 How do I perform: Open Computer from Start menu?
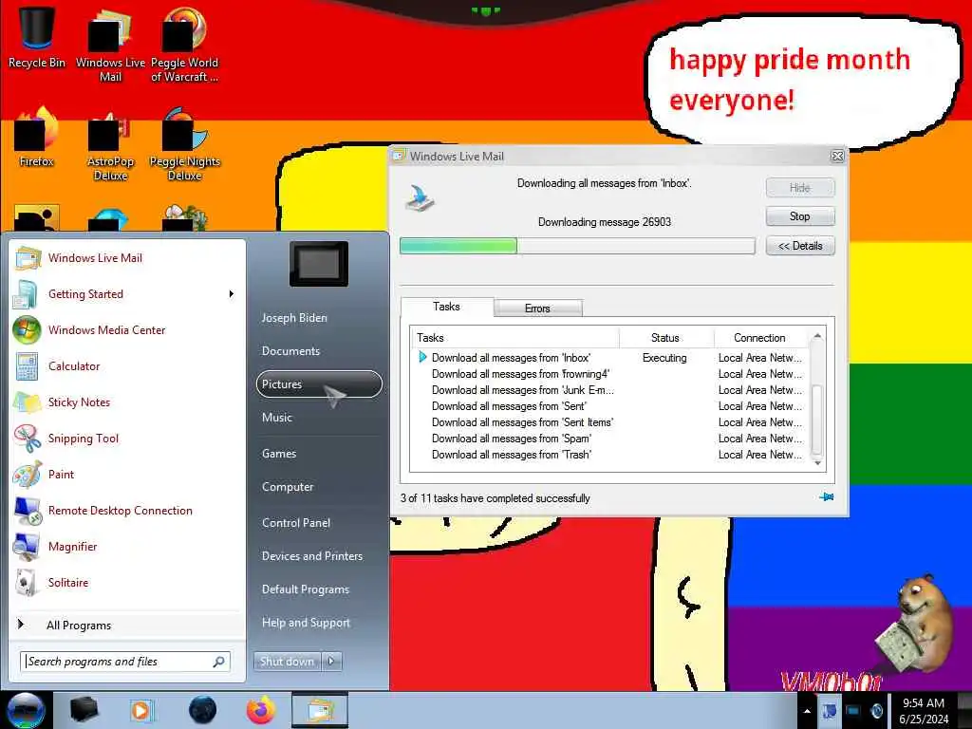pos(288,487)
